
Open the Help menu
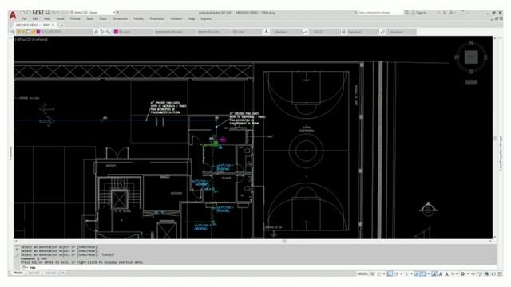(192, 19)
